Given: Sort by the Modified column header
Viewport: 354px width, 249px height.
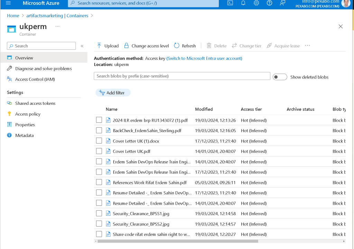Looking at the screenshot, I should pos(204,109).
